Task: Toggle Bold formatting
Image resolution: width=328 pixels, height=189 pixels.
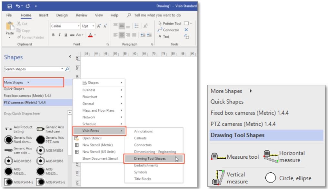Action: pyautogui.click(x=53, y=35)
